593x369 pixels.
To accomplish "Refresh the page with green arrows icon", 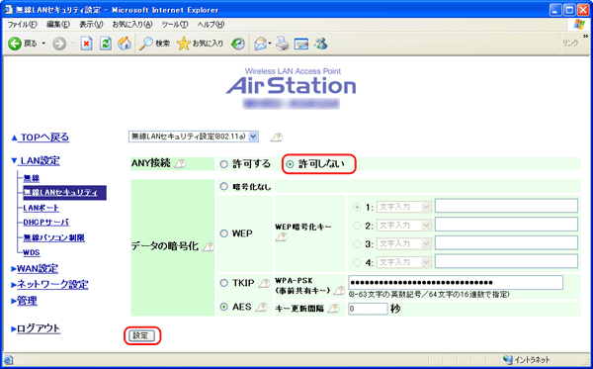I will click(x=106, y=44).
